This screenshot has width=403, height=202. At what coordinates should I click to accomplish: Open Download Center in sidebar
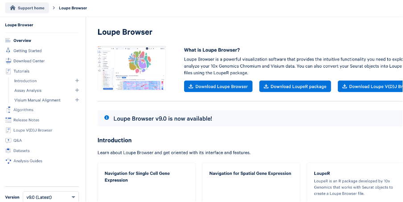(x=29, y=61)
